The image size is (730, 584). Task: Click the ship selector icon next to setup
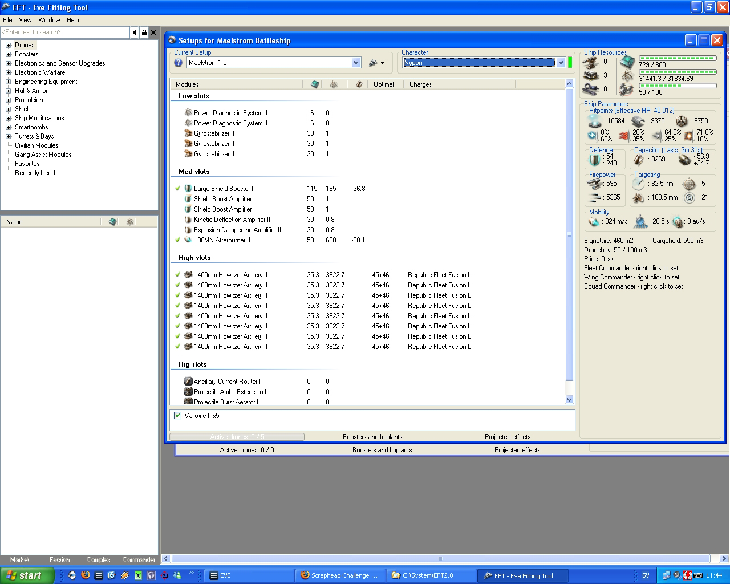click(374, 63)
